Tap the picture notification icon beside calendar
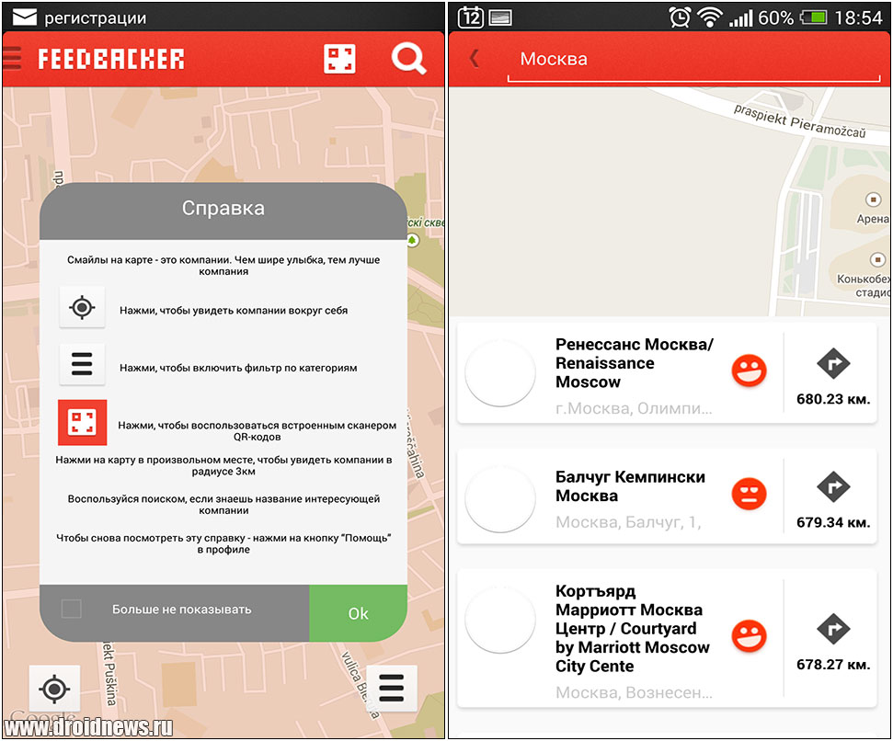The image size is (893, 741). (x=500, y=18)
